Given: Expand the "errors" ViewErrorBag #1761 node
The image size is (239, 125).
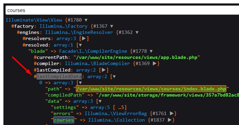Looking at the screenshot, I should (x=172, y=114).
